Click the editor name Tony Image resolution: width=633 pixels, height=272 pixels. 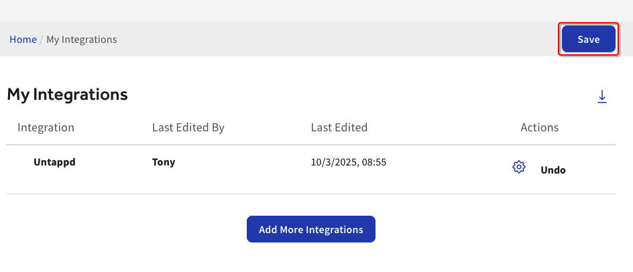pos(164,161)
